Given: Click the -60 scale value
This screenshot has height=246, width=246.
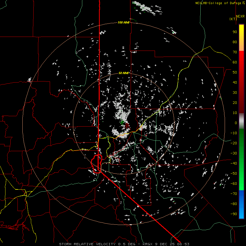Looking at the screenshot, I should point(234,184).
